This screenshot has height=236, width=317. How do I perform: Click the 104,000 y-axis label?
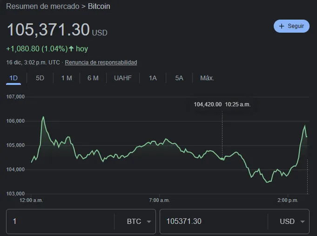[x=15, y=169]
